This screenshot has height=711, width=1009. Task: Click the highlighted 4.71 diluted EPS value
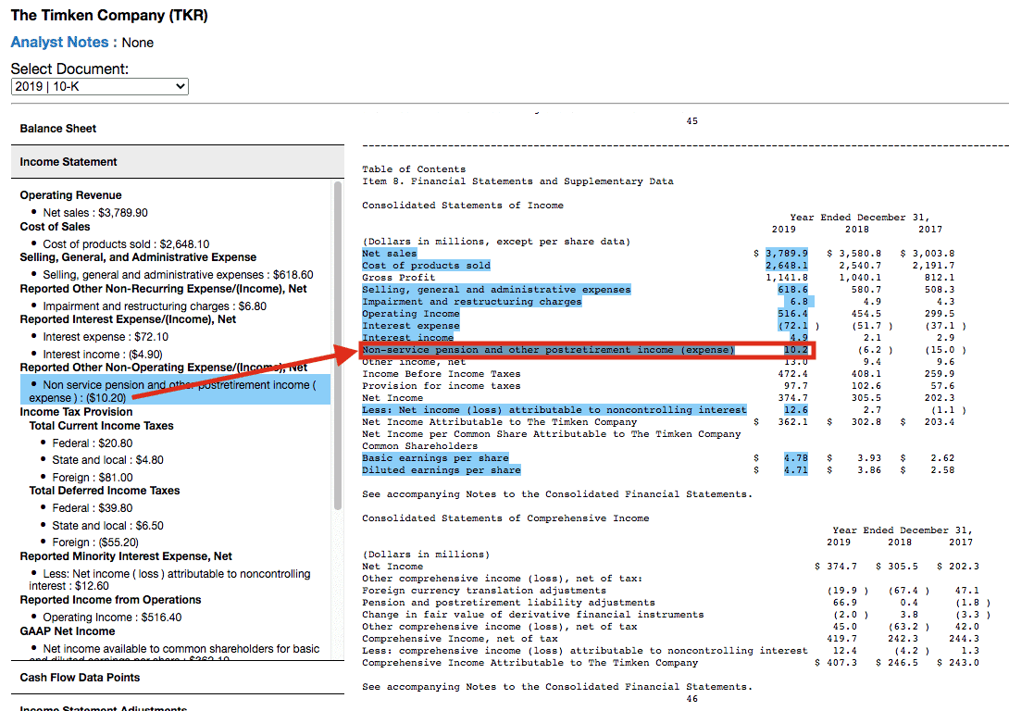796,470
